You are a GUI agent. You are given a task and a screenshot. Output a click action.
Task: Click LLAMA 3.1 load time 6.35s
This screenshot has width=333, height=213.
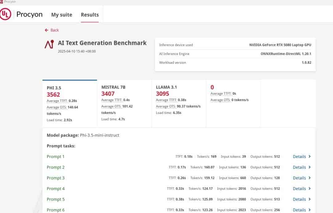(x=169, y=113)
